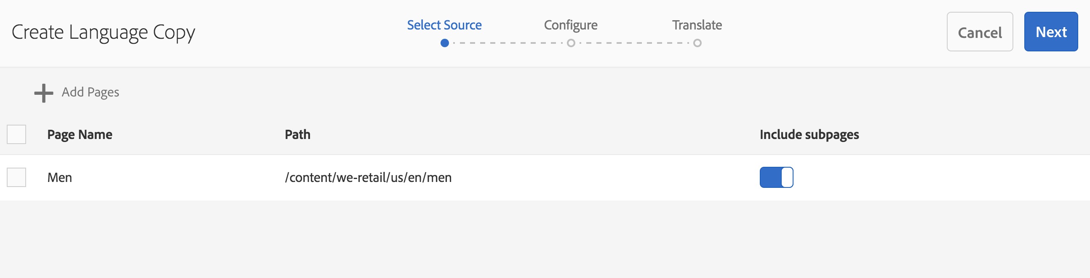
Task: Click the /content/we-retail/us/en/men path text
Action: [368, 177]
